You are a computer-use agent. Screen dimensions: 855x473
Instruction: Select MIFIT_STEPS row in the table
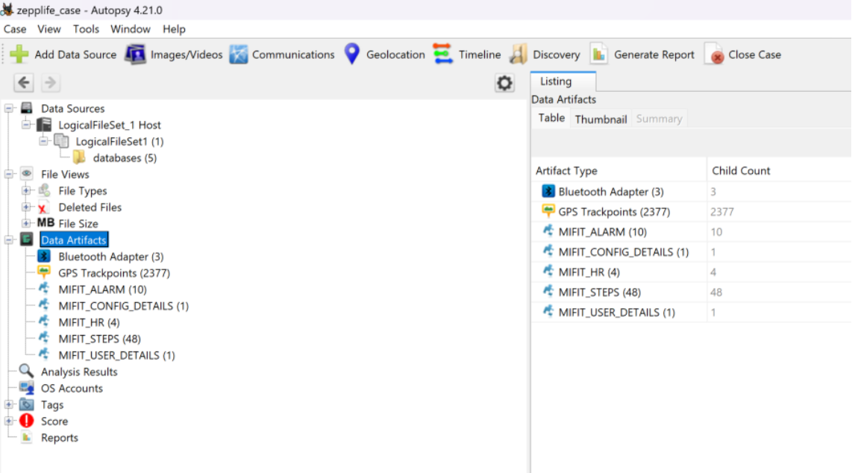[599, 292]
